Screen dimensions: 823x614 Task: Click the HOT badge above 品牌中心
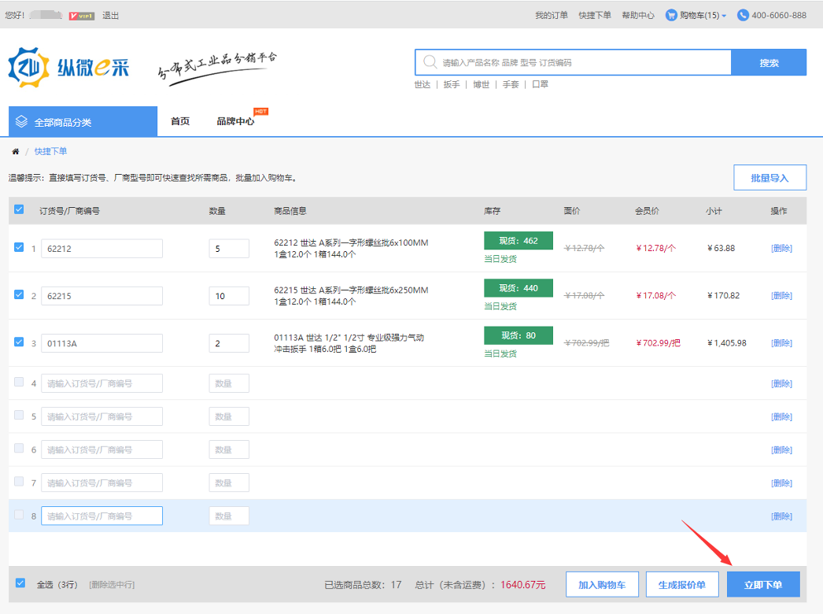260,111
